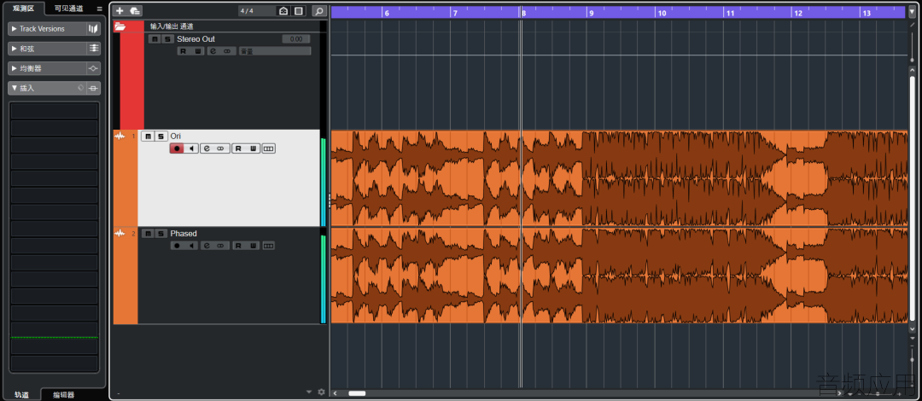Screen dimensions: 922x401
Task: Click the waveform icon of the Phased track
Action: click(x=120, y=234)
